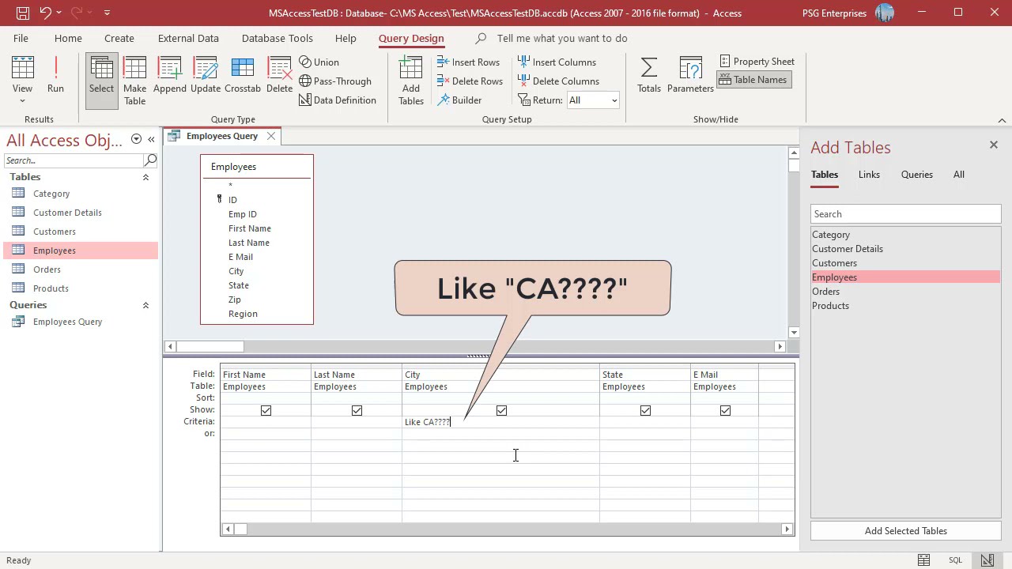Choose the Update query type
The width and height of the screenshot is (1012, 569).
click(206, 76)
